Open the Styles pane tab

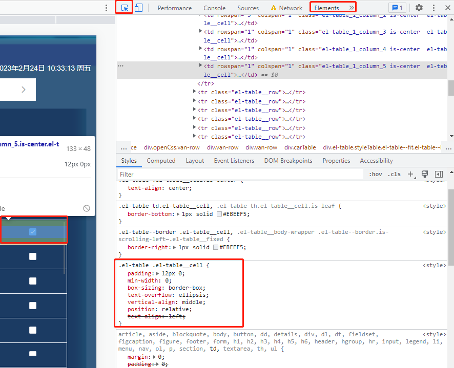129,161
